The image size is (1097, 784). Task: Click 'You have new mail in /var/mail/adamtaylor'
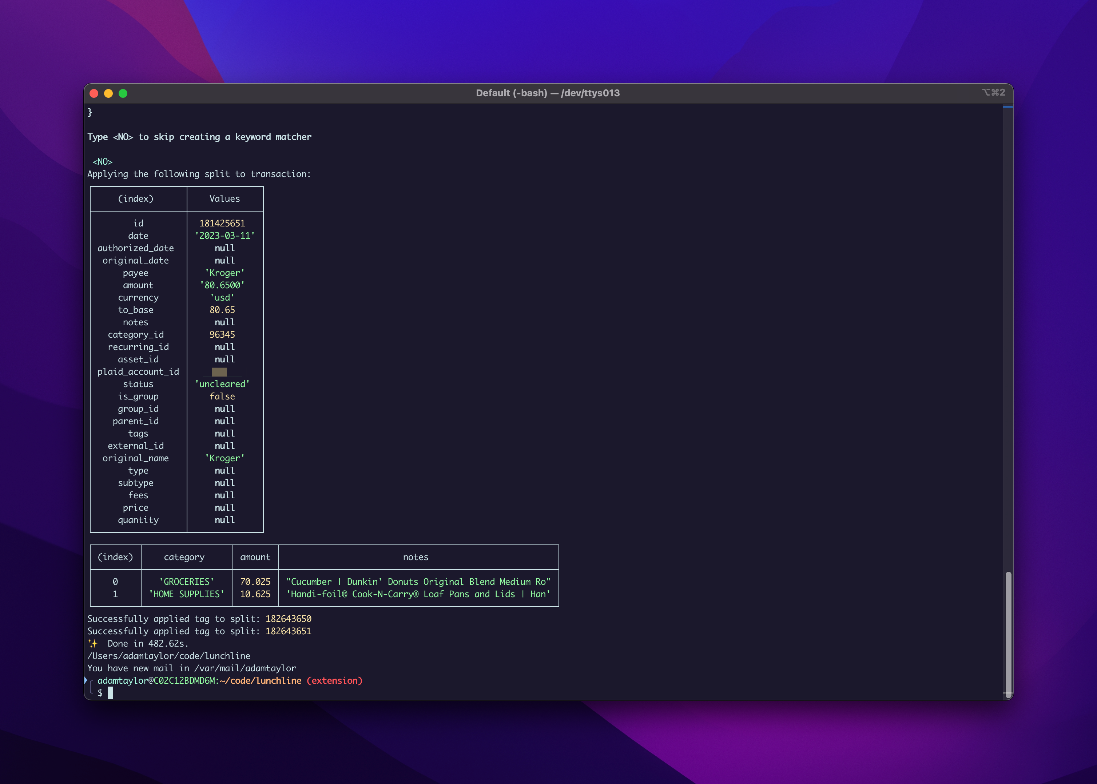pyautogui.click(x=191, y=668)
